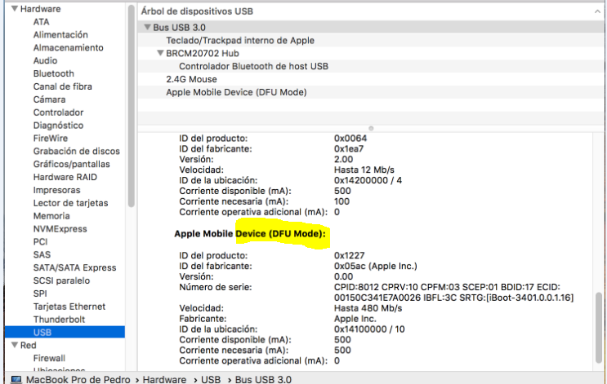607x384 pixels.
Task: Select Controlador Bluetooth de host USB row
Action: (x=371, y=66)
